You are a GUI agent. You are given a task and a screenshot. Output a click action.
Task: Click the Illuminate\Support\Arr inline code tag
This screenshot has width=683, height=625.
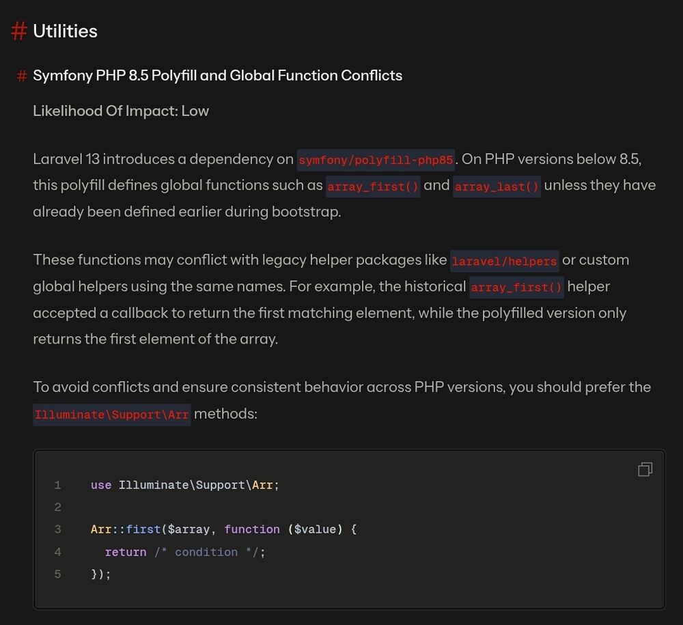(x=112, y=415)
